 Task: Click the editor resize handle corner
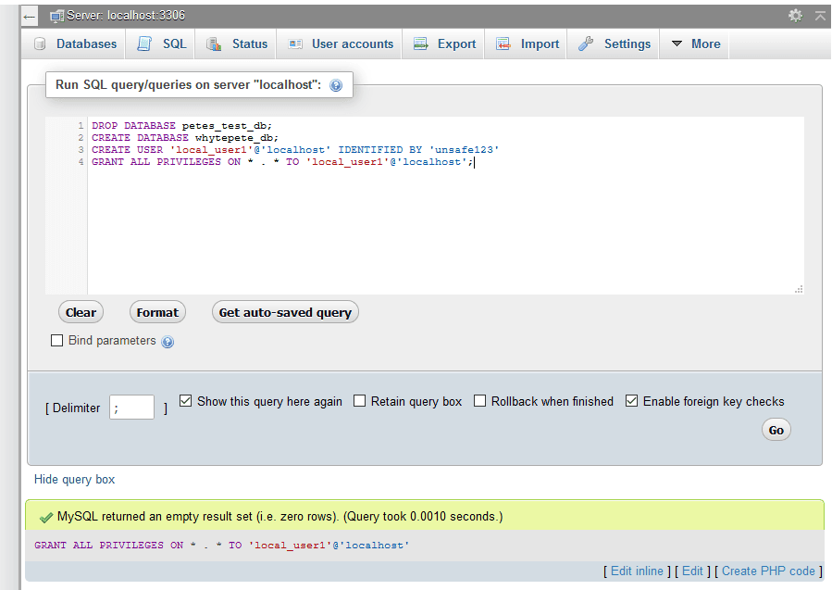click(799, 289)
